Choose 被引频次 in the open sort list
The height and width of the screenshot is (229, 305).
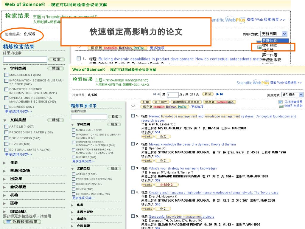click(x=270, y=45)
